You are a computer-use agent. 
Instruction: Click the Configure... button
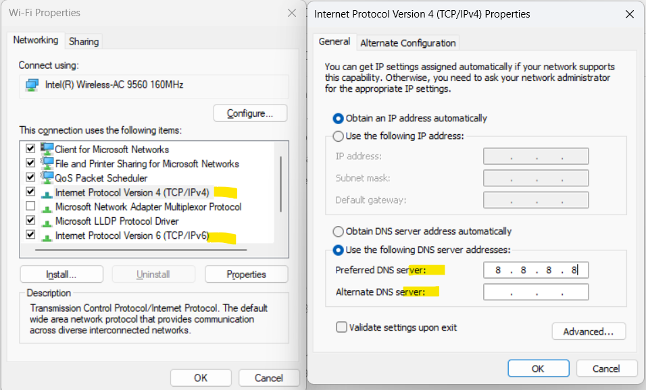click(x=250, y=113)
